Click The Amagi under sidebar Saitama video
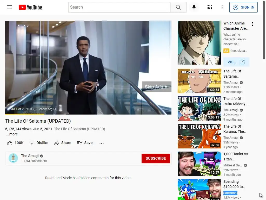The width and height of the screenshot is (266, 200). coord(231,83)
